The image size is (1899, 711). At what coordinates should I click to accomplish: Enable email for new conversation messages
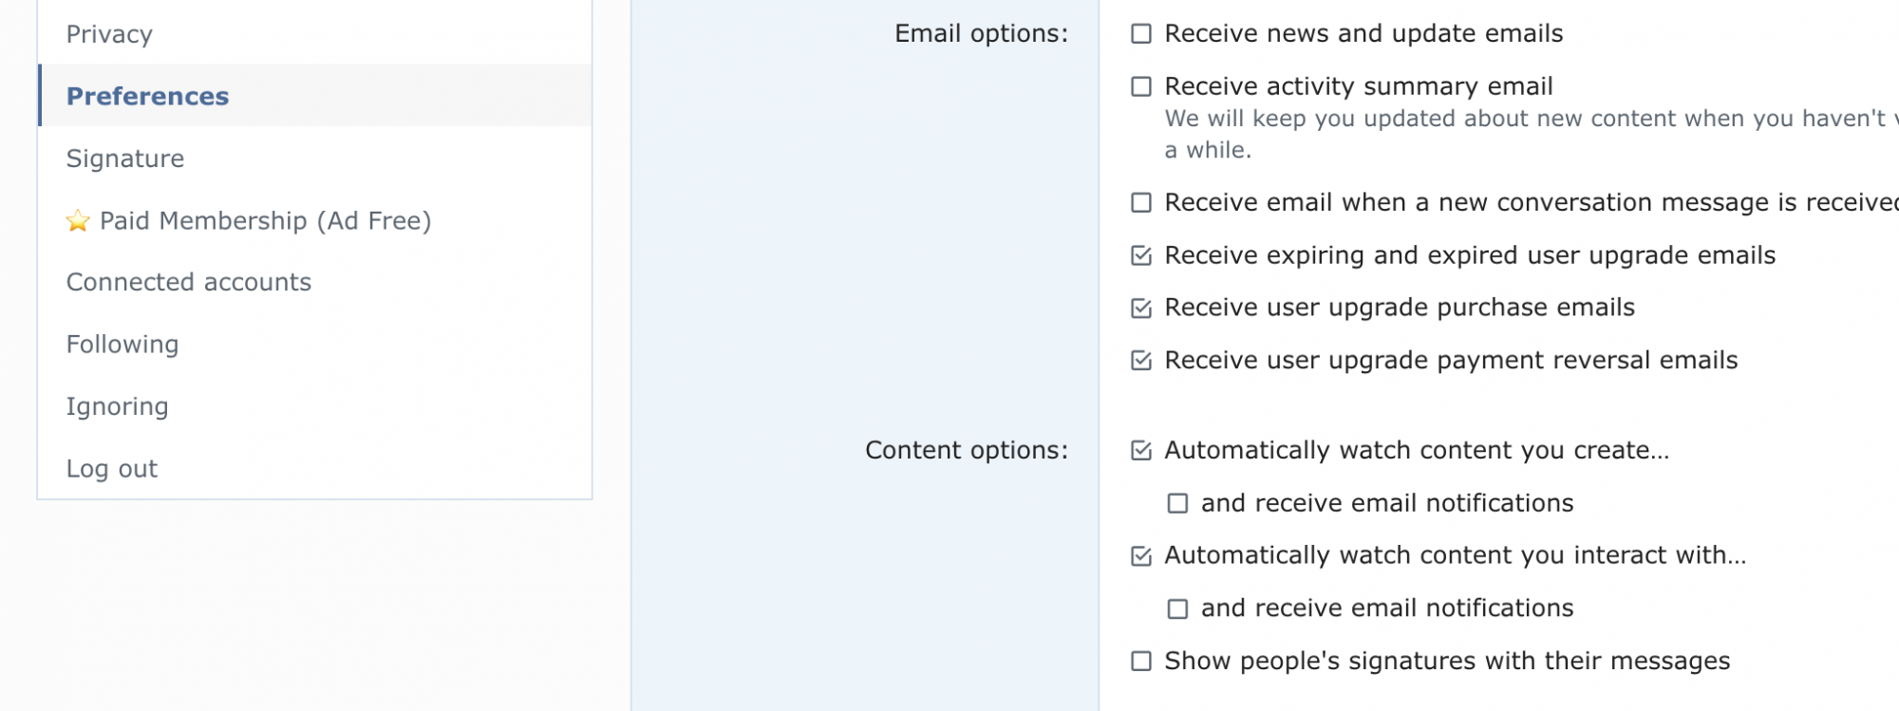tap(1141, 203)
